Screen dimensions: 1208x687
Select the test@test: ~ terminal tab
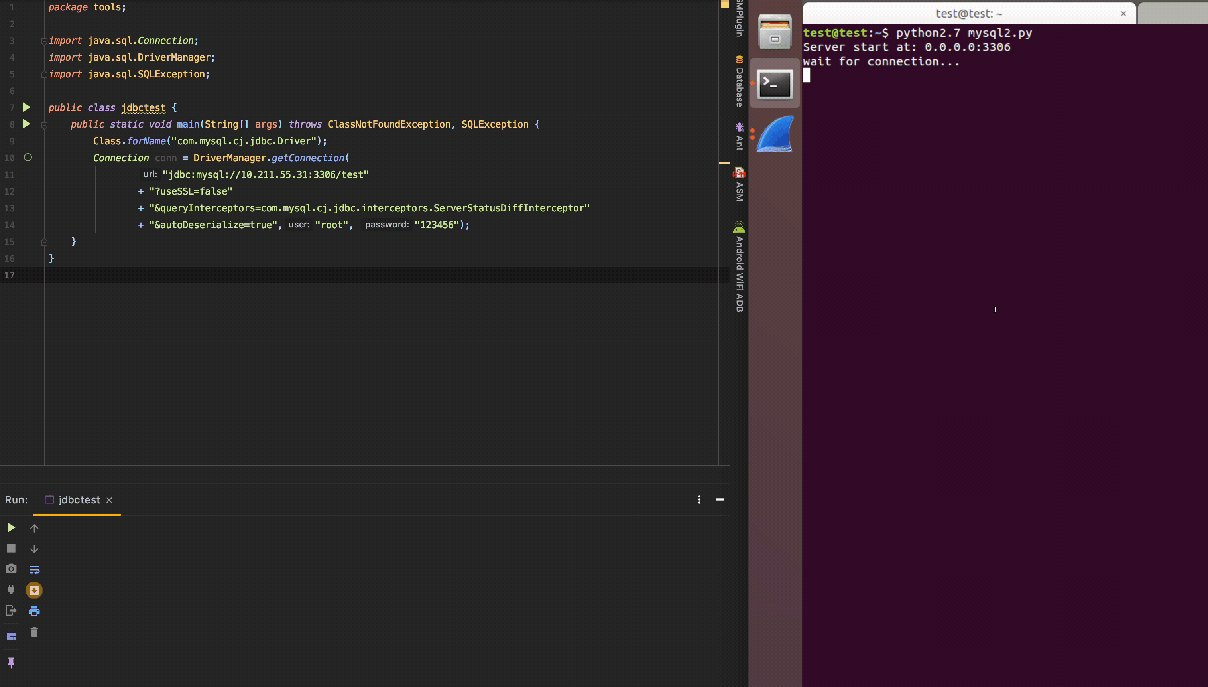point(970,13)
